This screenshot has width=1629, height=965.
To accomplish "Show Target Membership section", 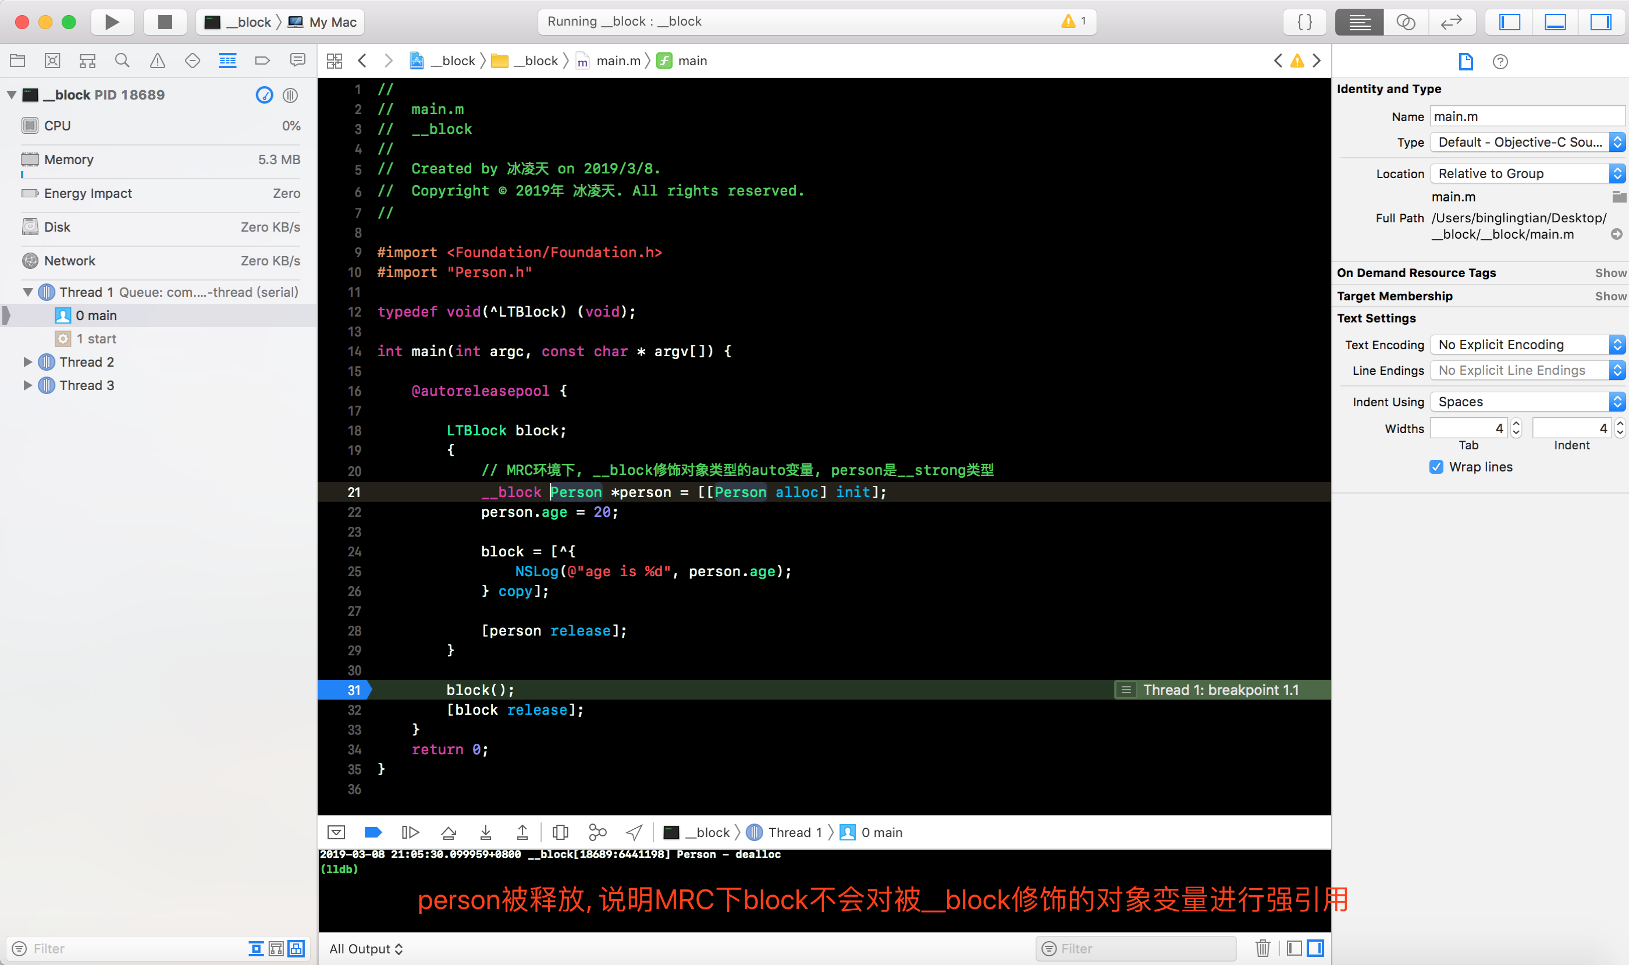I will pyautogui.click(x=1610, y=296).
